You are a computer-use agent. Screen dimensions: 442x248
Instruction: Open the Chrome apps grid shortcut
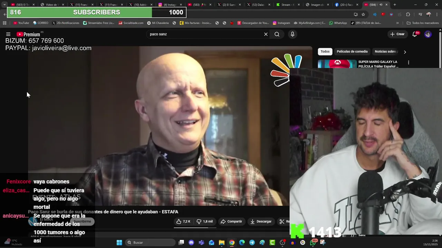pos(4,23)
